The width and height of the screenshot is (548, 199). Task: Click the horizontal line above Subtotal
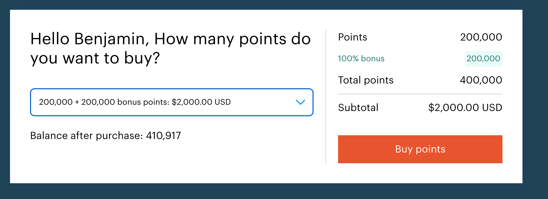(x=420, y=94)
